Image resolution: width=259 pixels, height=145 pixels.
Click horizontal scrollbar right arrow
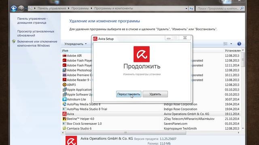point(238,133)
